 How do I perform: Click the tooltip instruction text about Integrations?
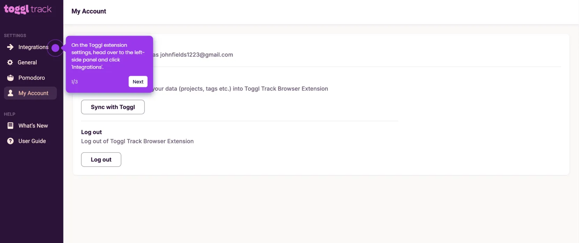click(108, 56)
